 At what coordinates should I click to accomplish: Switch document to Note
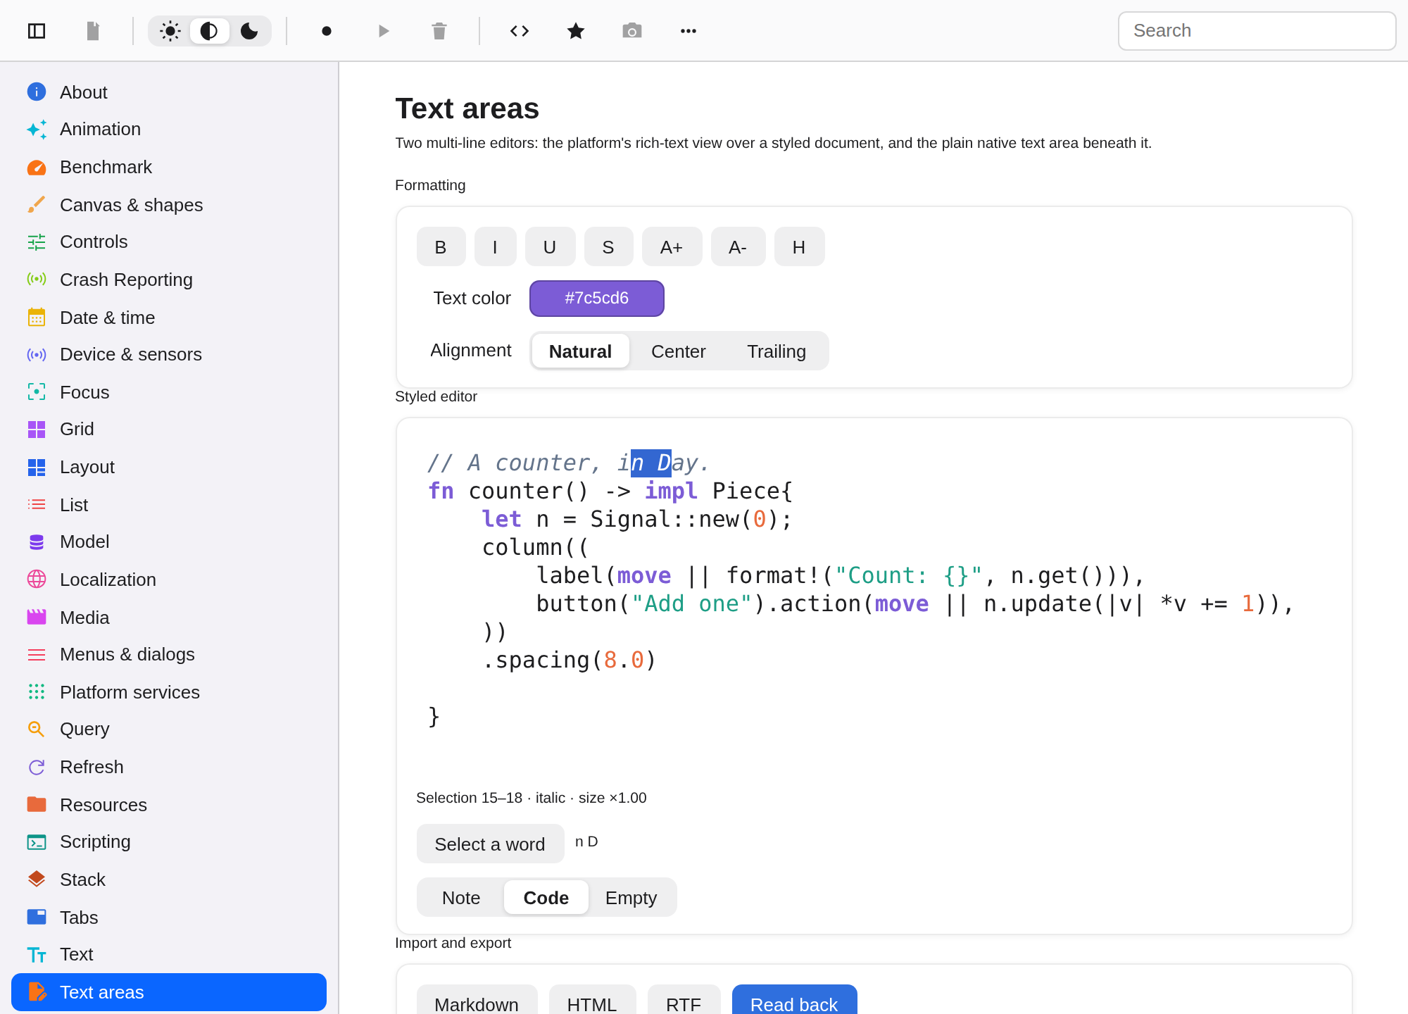pos(461,898)
